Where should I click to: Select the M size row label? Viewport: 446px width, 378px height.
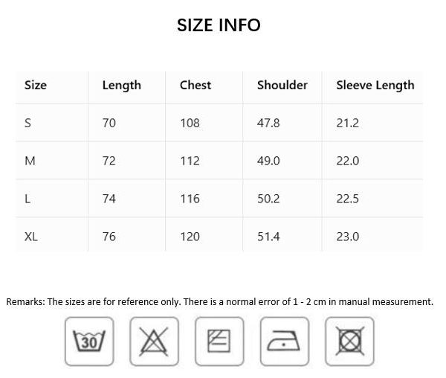pyautogui.click(x=30, y=161)
